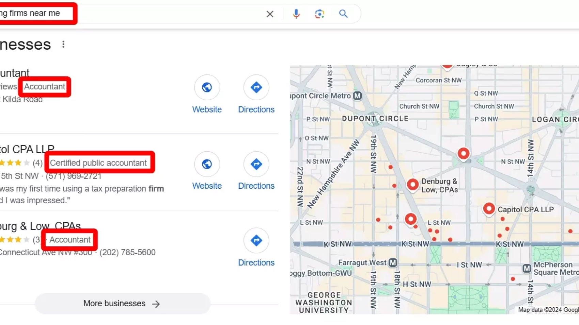The width and height of the screenshot is (579, 325).
Task: Clear the search box with the X icon
Action: point(270,14)
